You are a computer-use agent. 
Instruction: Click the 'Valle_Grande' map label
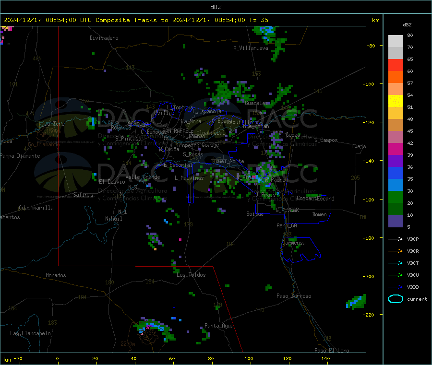(x=143, y=177)
